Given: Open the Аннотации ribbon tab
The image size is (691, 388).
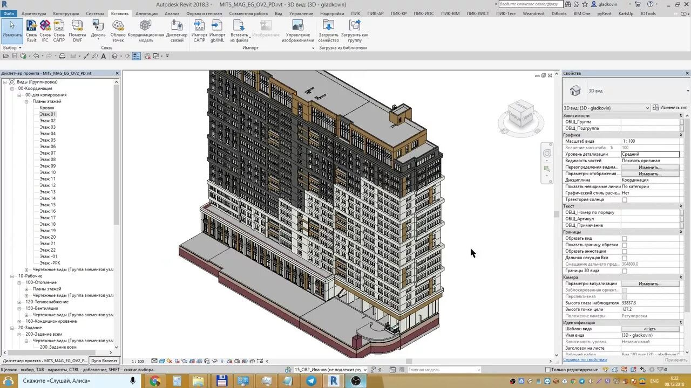Looking at the screenshot, I should (x=146, y=13).
